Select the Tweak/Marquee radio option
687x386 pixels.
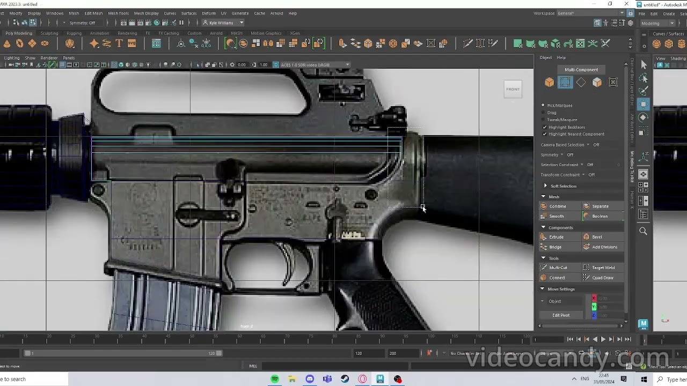click(543, 120)
